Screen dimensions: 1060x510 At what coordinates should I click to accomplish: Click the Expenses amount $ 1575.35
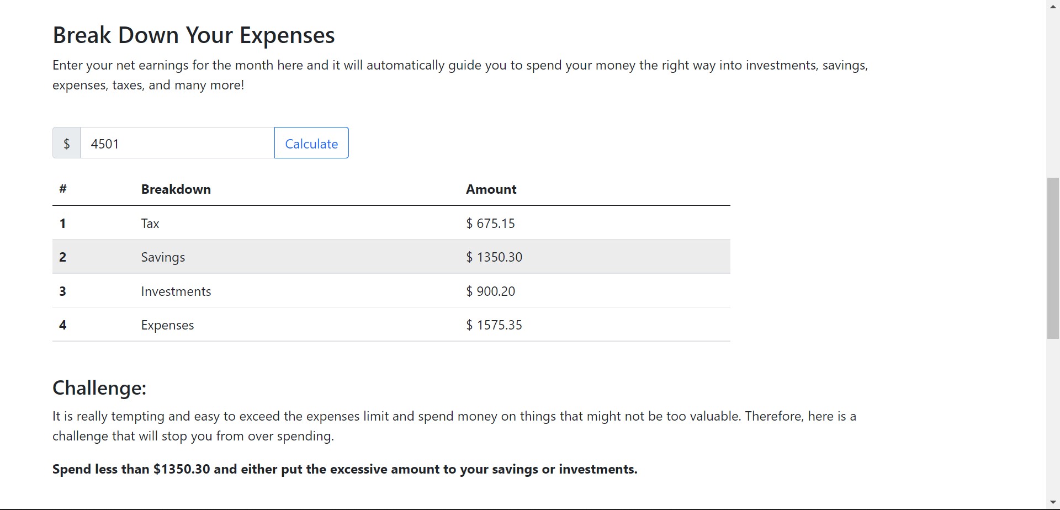494,325
